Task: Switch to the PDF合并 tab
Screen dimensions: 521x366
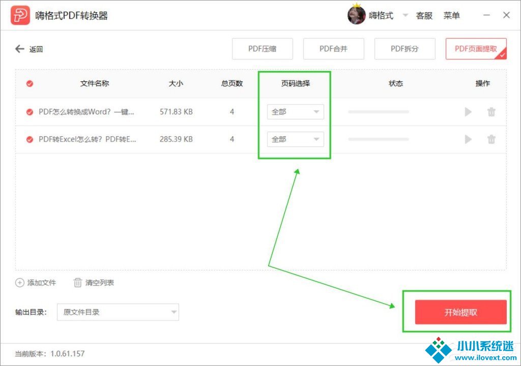Action: tap(334, 49)
